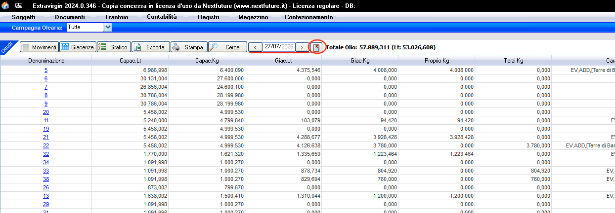Open tank link 6
This screenshot has width=615, height=213.
(46, 79)
